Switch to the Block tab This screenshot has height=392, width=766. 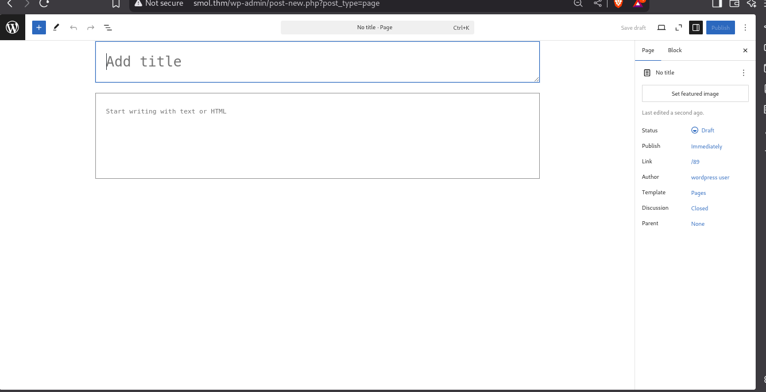point(675,50)
